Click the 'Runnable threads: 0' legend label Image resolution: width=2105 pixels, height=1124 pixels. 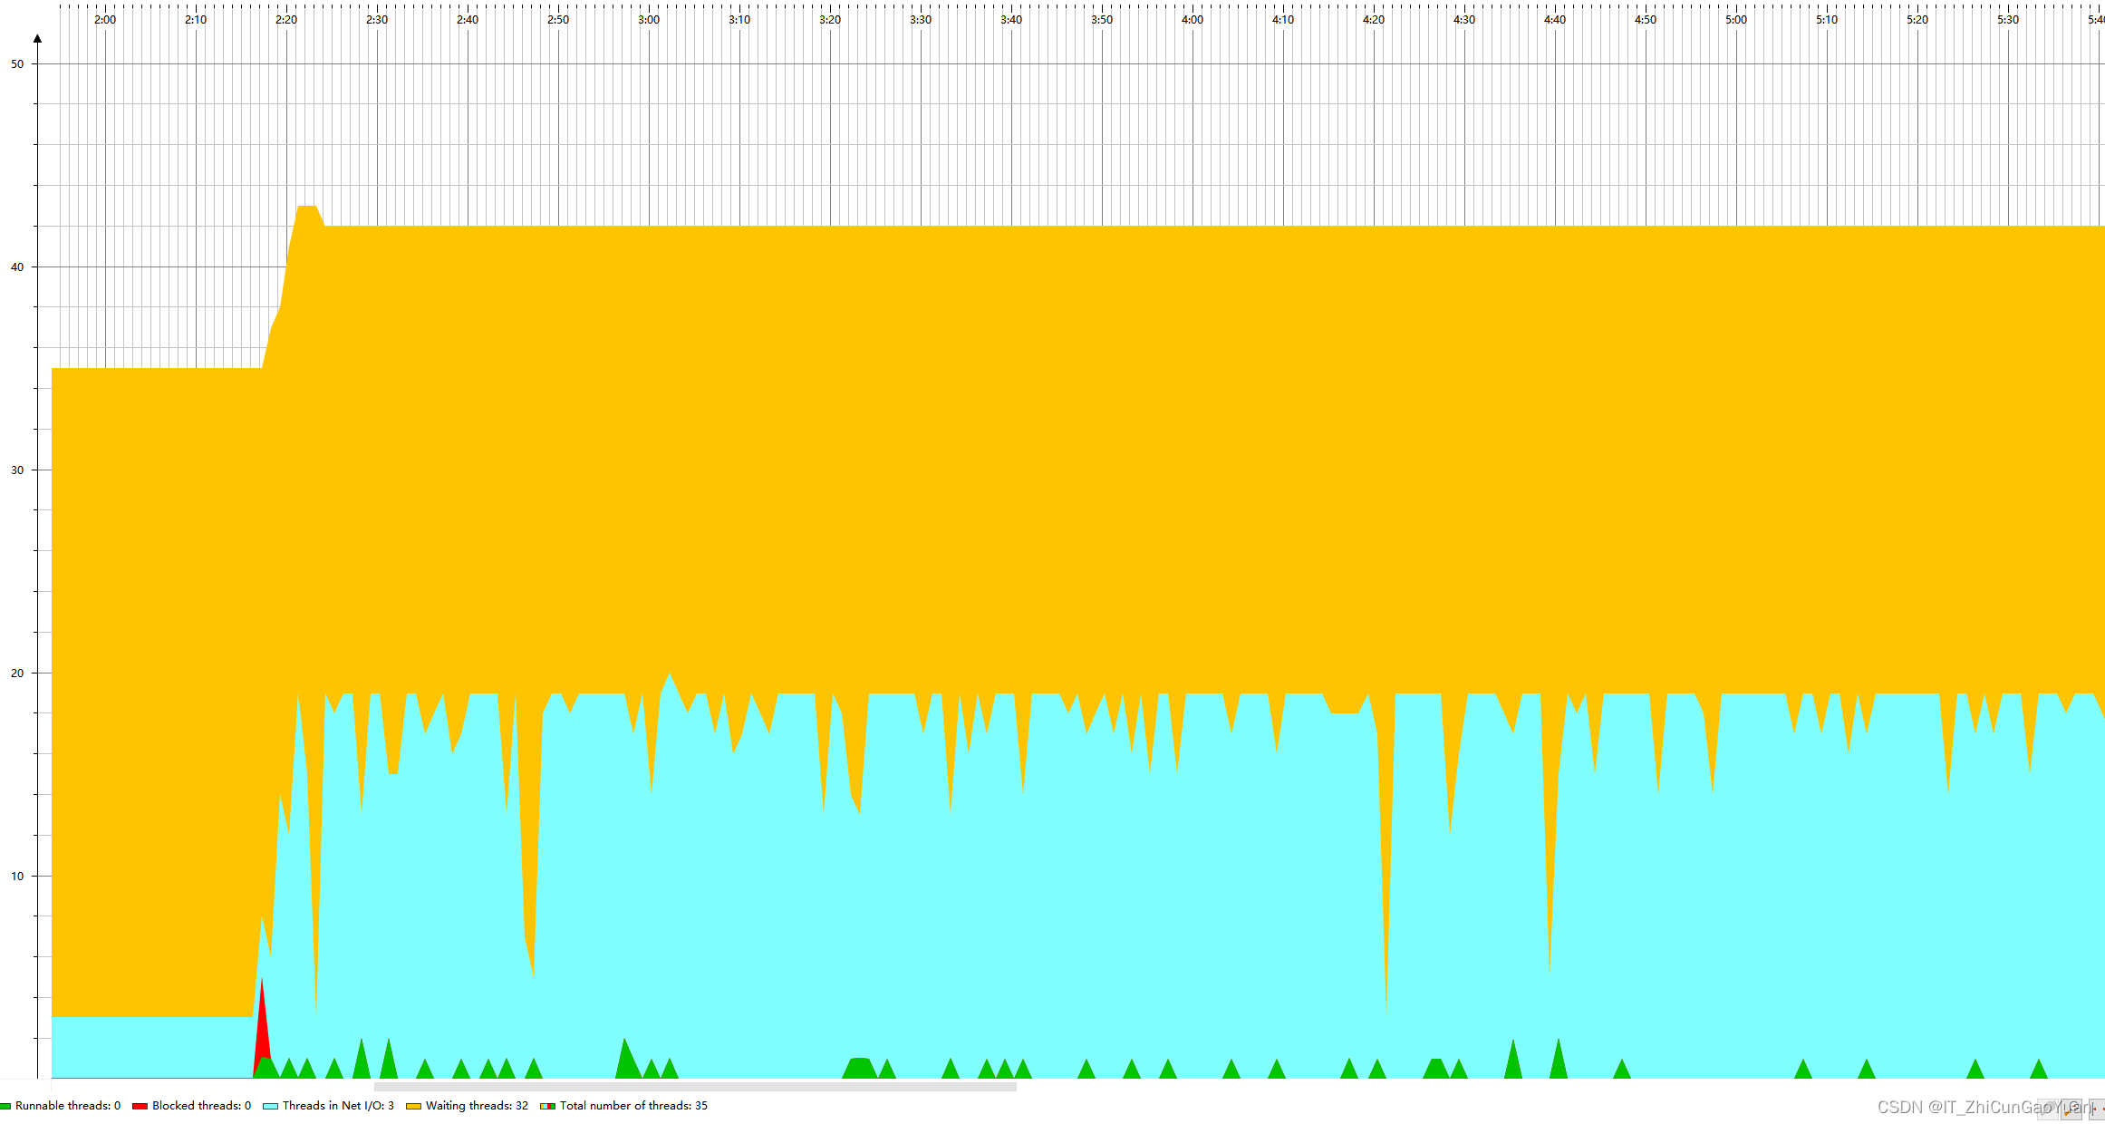pos(68,1106)
